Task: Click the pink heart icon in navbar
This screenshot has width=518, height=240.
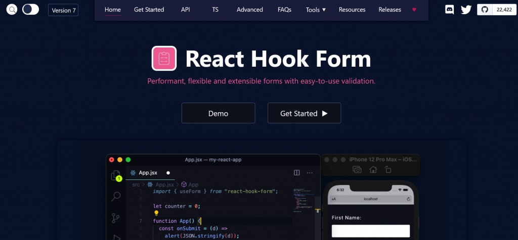Action: [x=414, y=10]
